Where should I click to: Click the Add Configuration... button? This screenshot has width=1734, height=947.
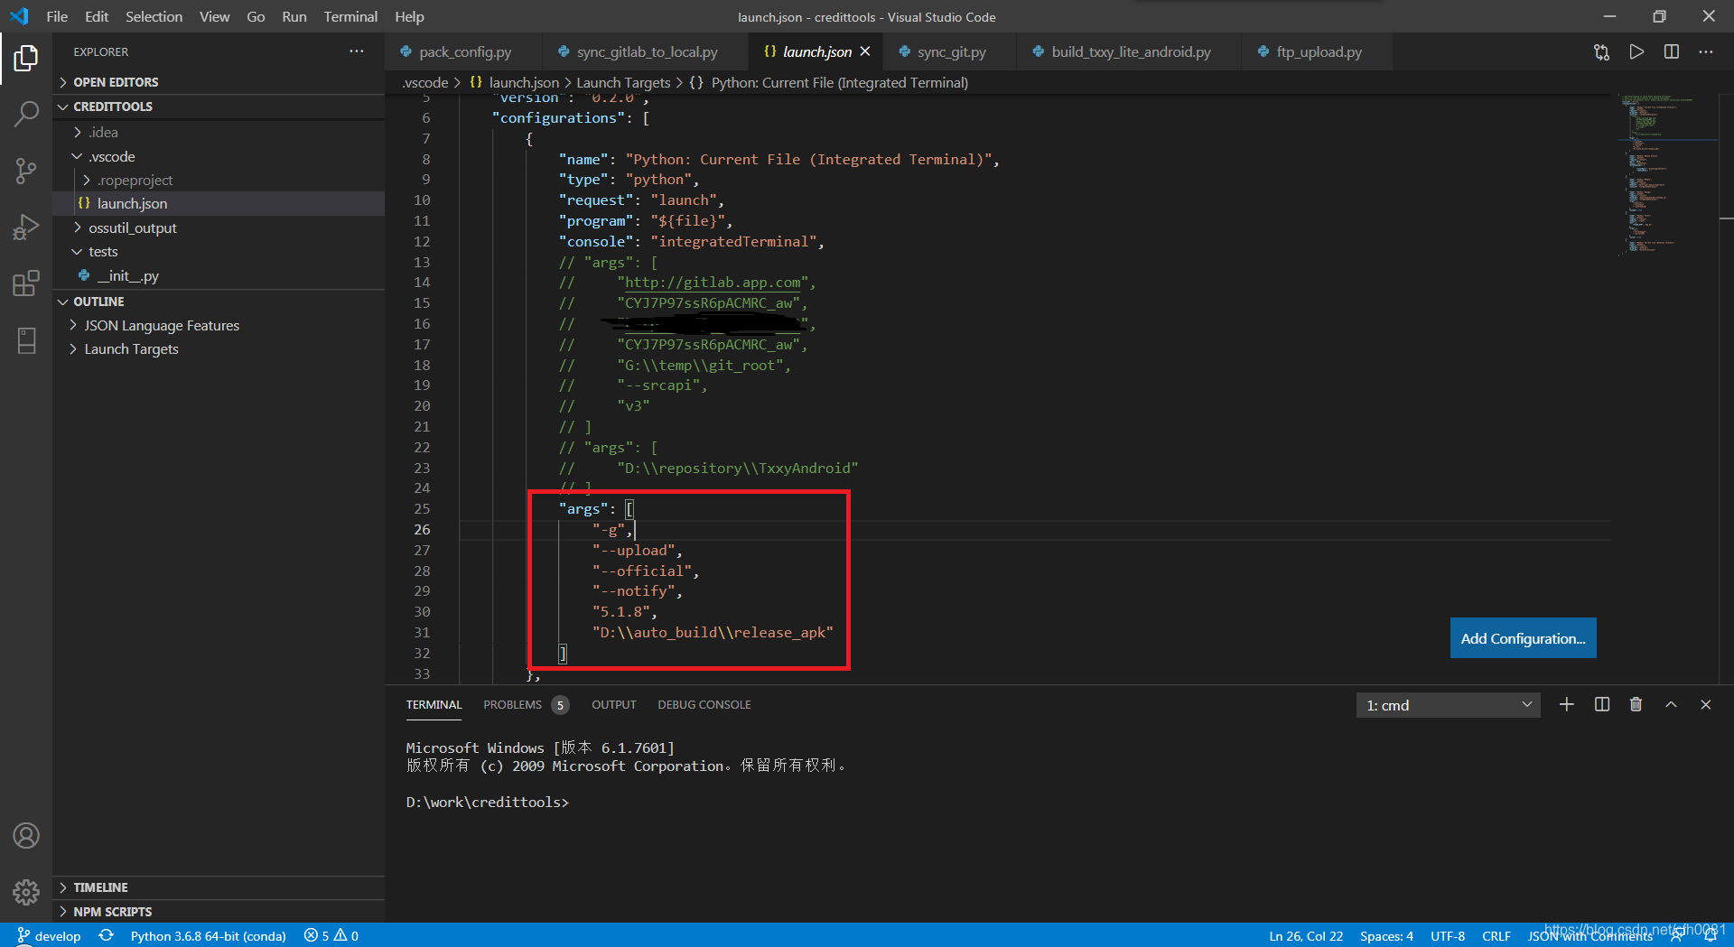1523,638
